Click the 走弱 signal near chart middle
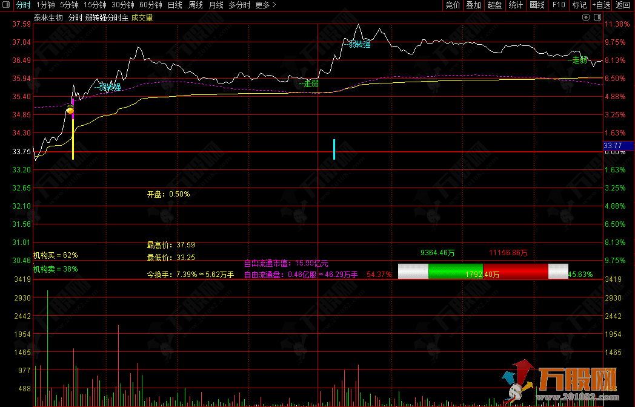635x407 pixels. (x=308, y=83)
